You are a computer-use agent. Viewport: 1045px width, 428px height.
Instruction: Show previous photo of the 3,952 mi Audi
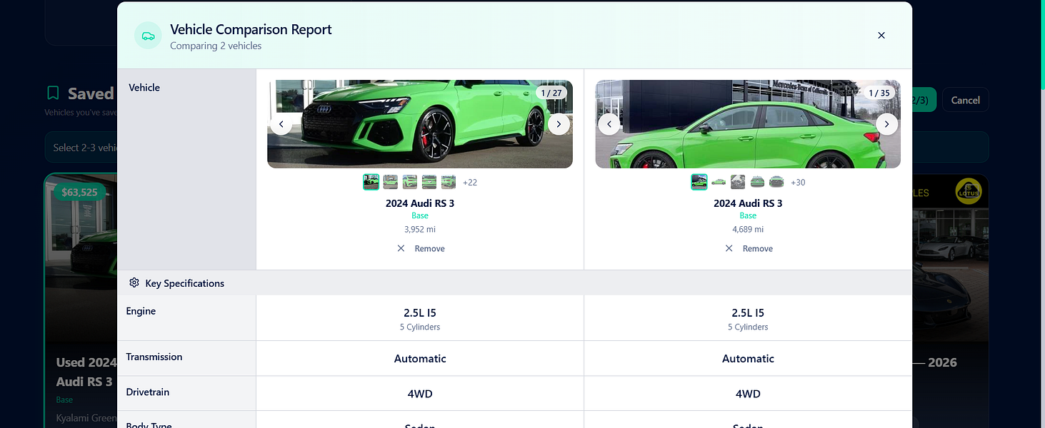281,124
